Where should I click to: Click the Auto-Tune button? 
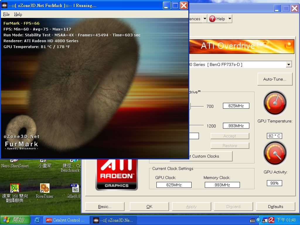[x=275, y=79]
